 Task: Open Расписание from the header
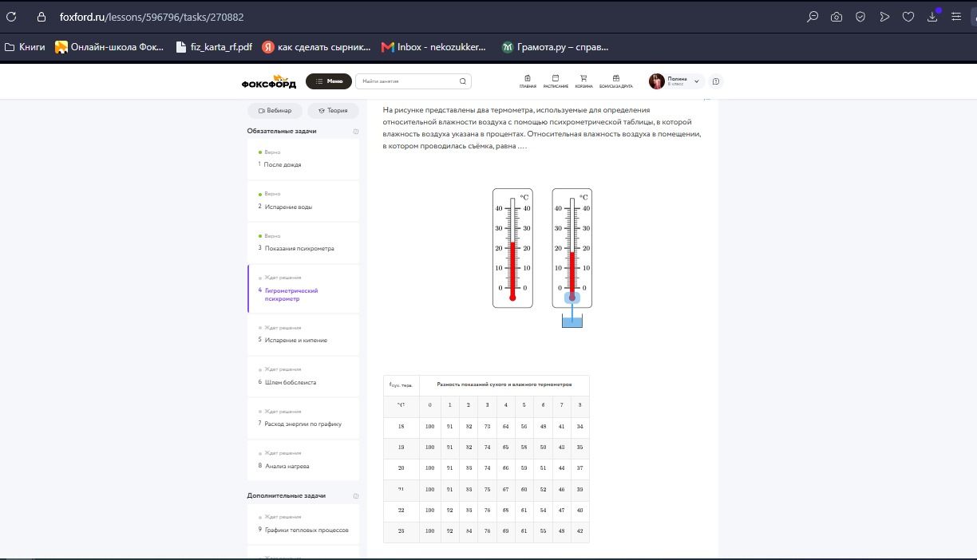coord(556,81)
